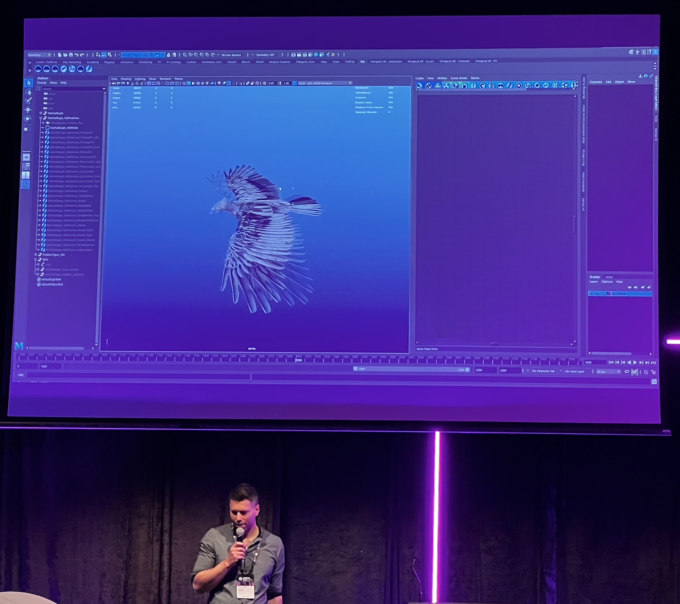680x604 pixels.
Task: Click No Character Set button
Action: 543,371
